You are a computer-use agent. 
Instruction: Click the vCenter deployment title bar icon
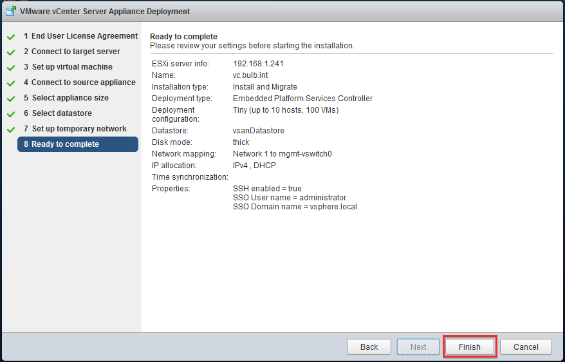click(x=11, y=11)
